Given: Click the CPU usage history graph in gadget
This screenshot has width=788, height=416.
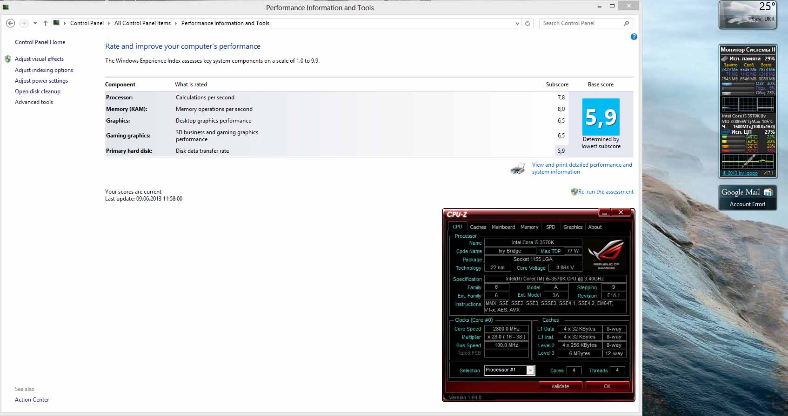Looking at the screenshot, I should 748,162.
